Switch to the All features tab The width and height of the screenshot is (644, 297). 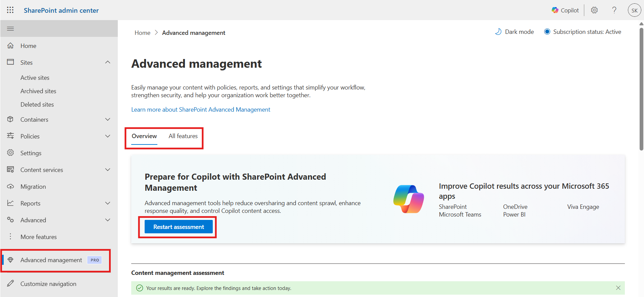pyautogui.click(x=183, y=136)
